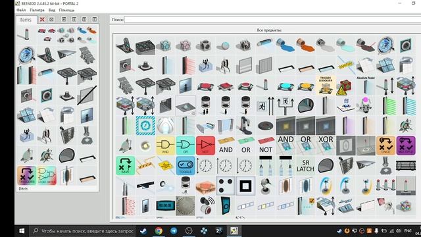Select the cyan OR logic gate item
Screen dimensions: 421x237
186,145
